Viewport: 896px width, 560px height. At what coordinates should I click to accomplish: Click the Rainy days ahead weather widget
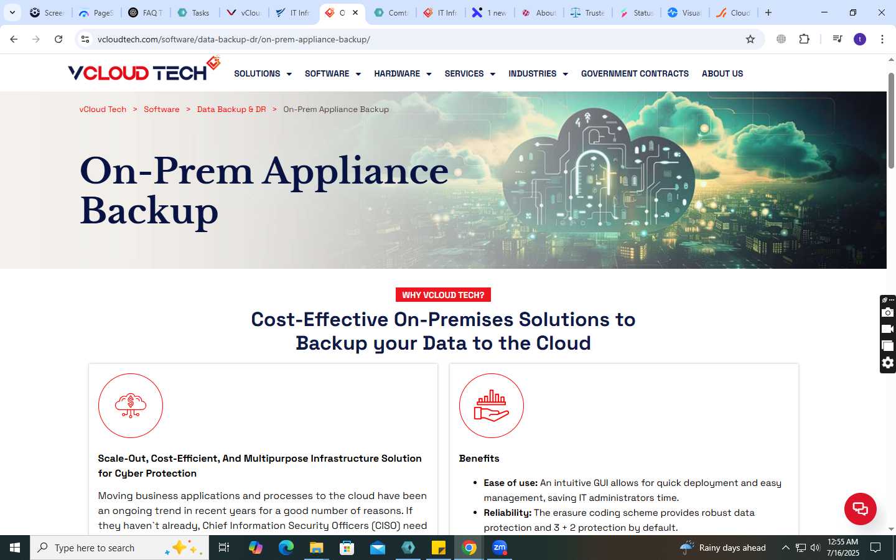click(723, 548)
